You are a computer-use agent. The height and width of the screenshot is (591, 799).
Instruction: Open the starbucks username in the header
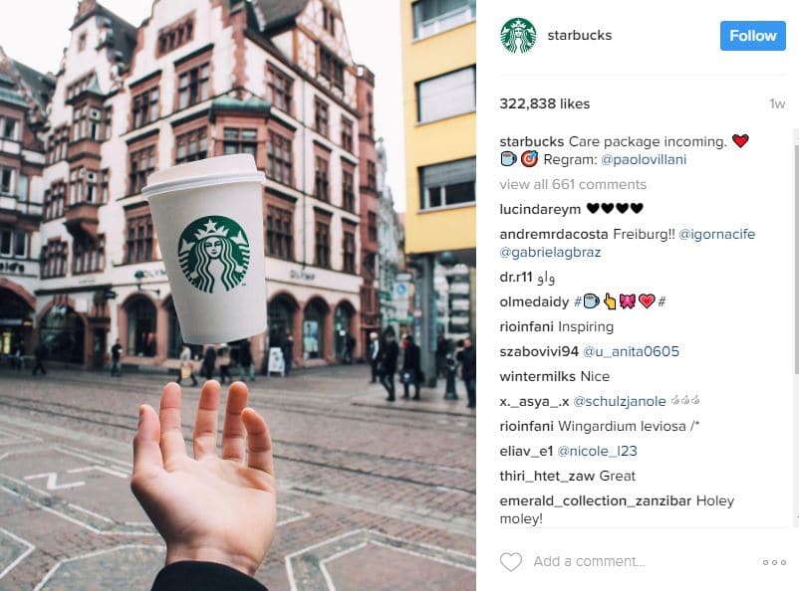pyautogui.click(x=580, y=35)
